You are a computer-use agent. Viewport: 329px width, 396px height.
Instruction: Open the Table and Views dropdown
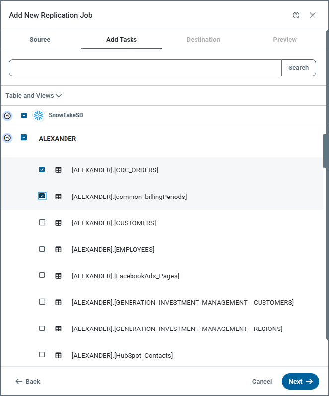34,95
